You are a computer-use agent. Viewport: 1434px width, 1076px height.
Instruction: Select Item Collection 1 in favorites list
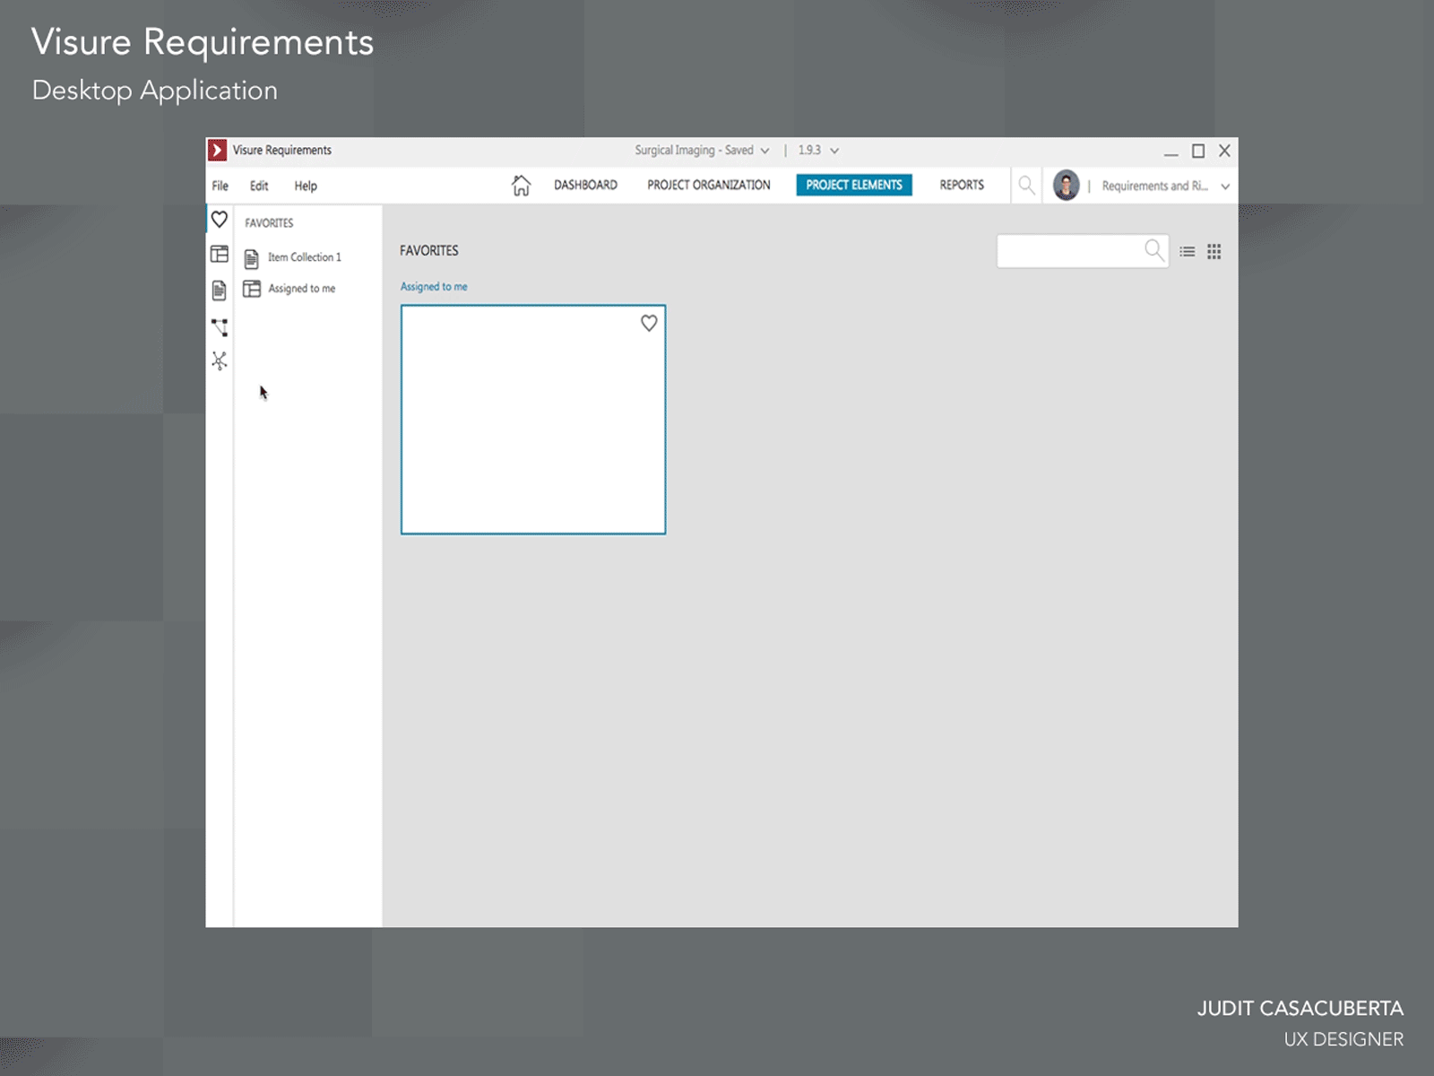[x=304, y=257]
